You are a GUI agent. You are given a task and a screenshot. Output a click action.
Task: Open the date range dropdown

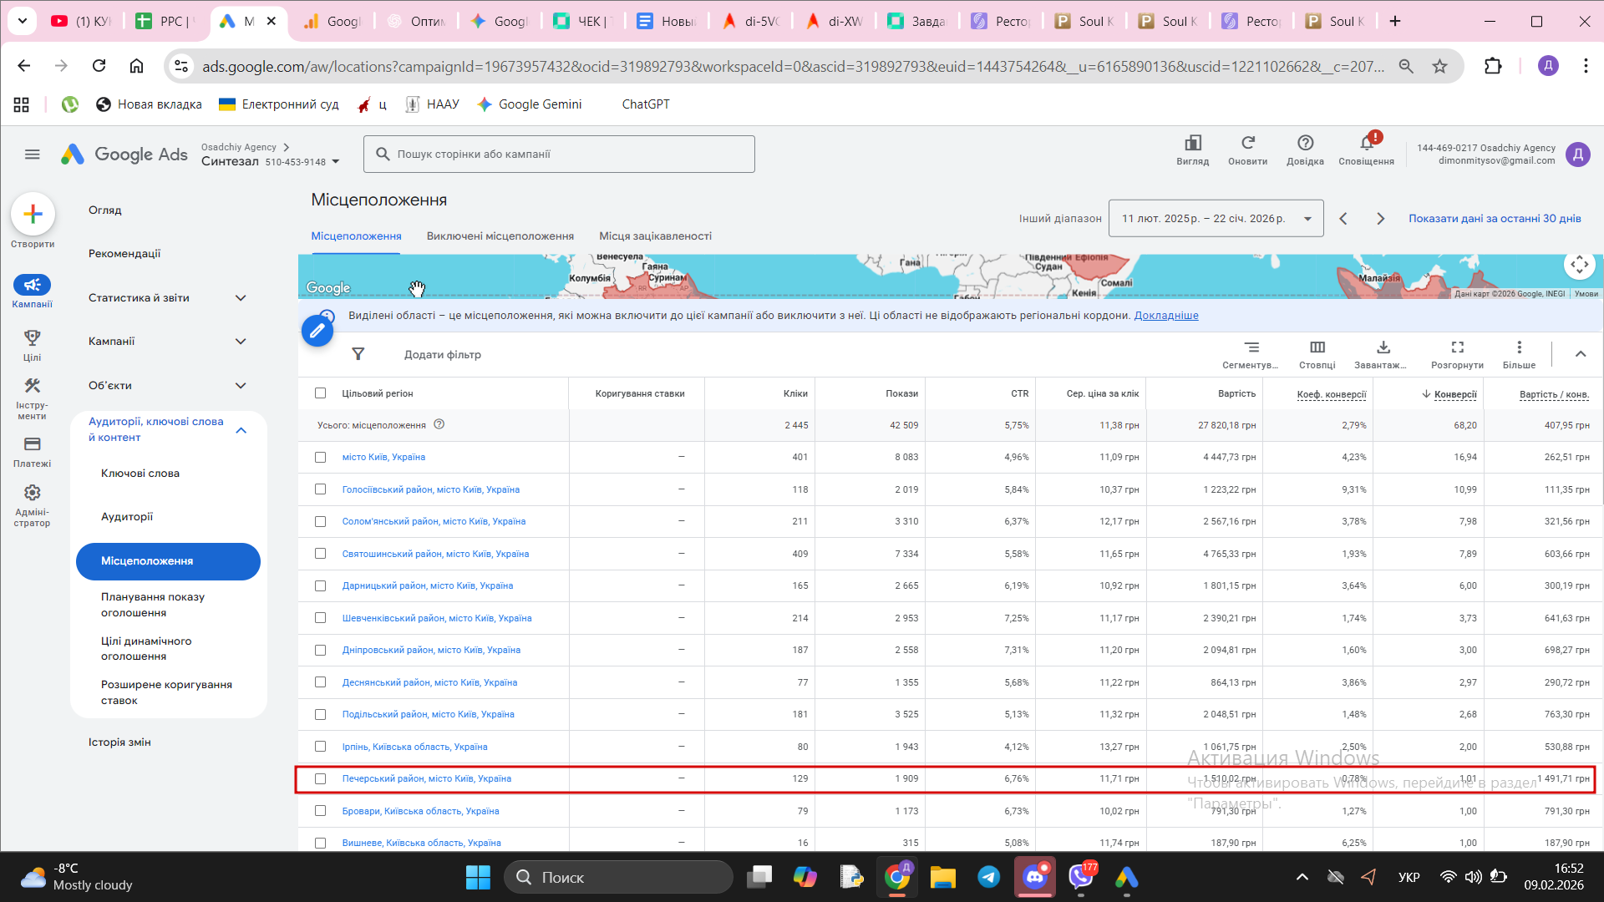(x=1216, y=219)
